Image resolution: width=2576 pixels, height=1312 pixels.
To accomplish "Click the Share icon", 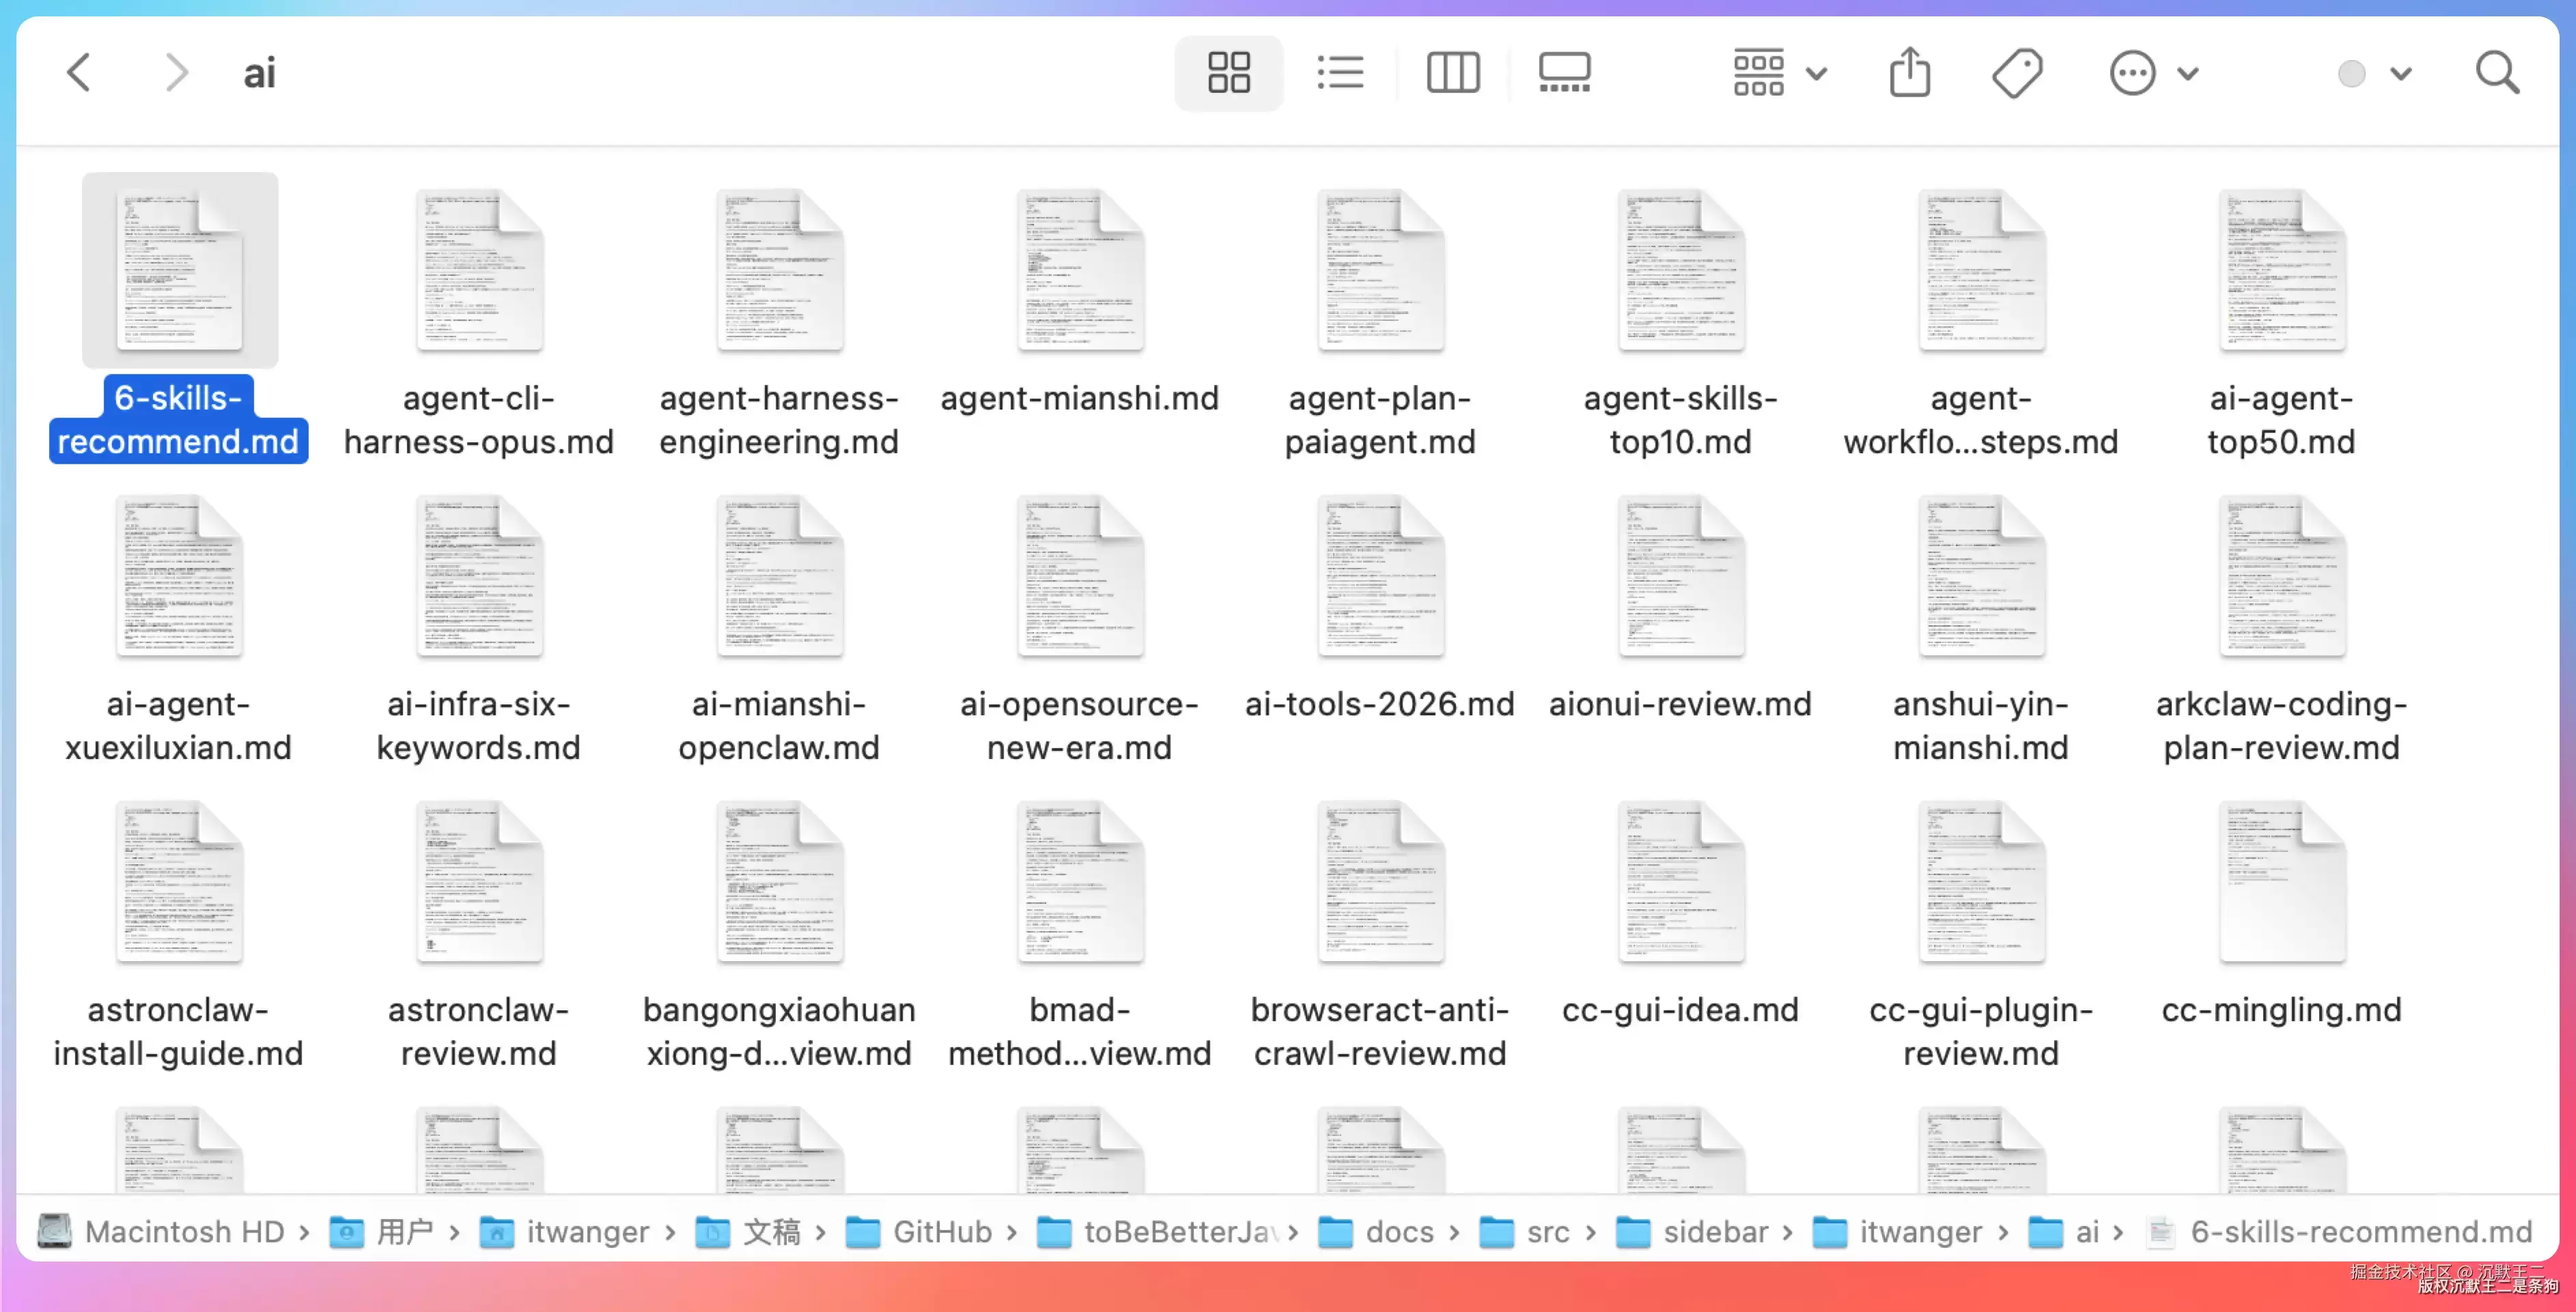I will [x=1909, y=73].
